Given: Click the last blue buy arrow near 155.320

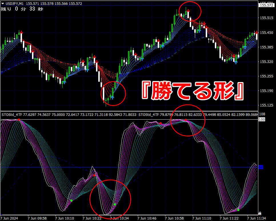Looking at the screenshot, I should [x=236, y=62].
